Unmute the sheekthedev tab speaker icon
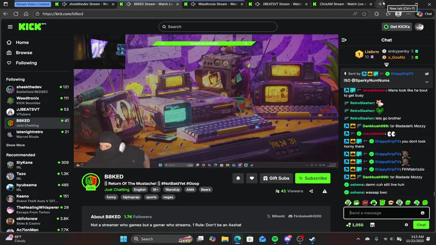This screenshot has height=245, width=436. point(64,4)
